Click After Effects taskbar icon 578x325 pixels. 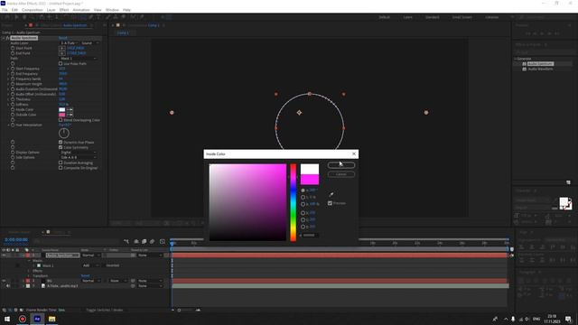pos(37,319)
